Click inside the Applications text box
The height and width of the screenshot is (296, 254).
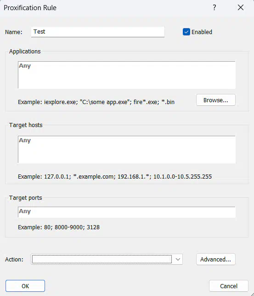coord(127,75)
